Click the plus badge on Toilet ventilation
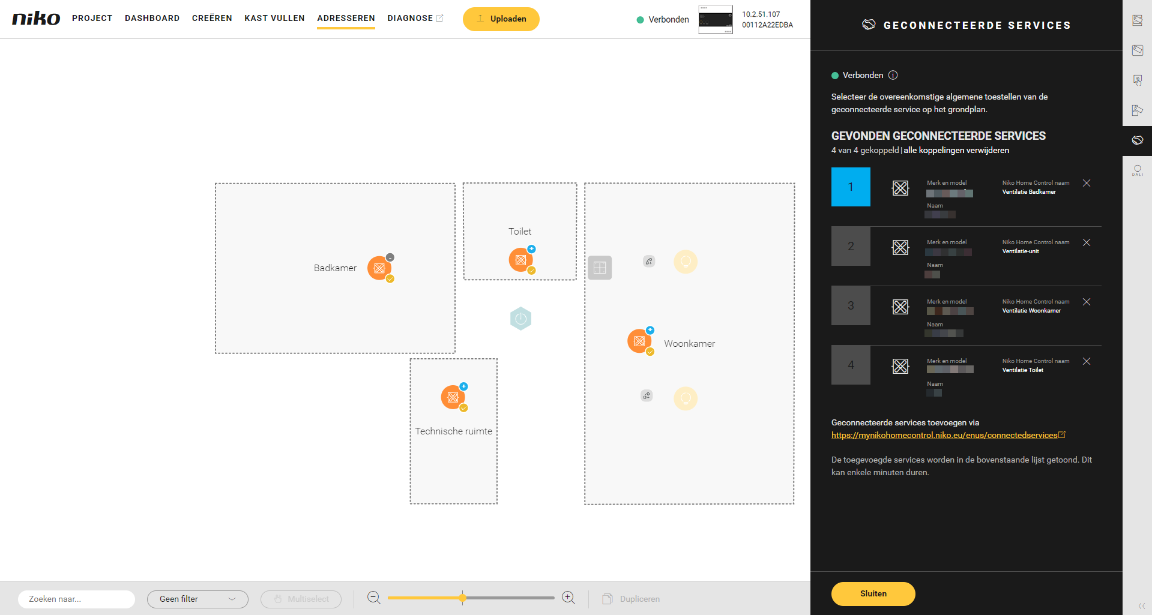Screen dimensions: 1152x615 point(531,249)
